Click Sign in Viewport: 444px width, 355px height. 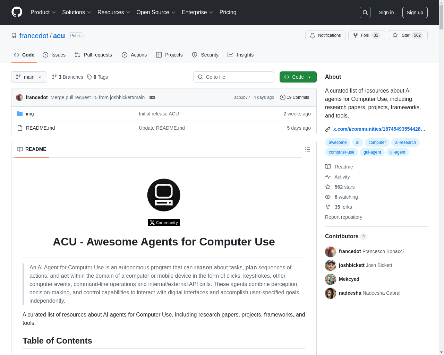[386, 12]
